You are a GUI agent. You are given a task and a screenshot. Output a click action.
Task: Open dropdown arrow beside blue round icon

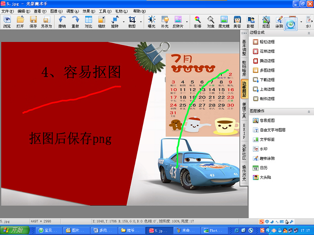pos(301,22)
